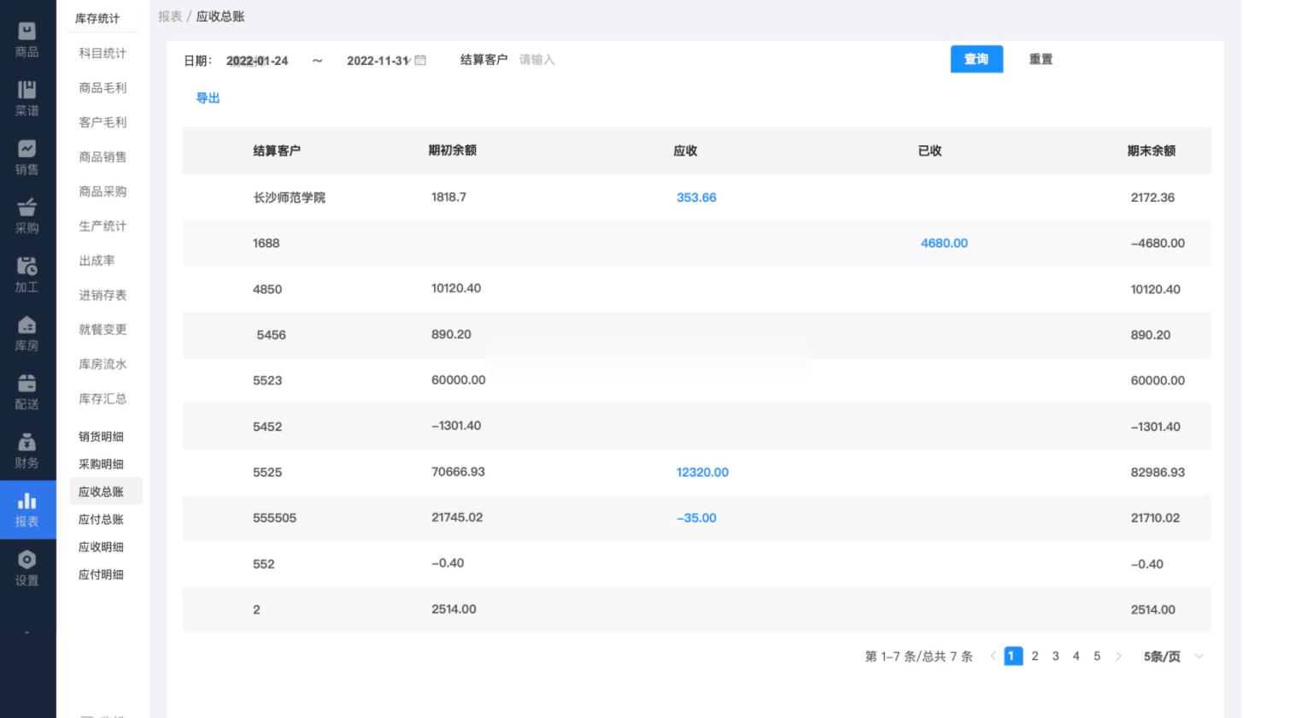
Task: Open the 商品 module icon
Action: pyautogui.click(x=27, y=32)
